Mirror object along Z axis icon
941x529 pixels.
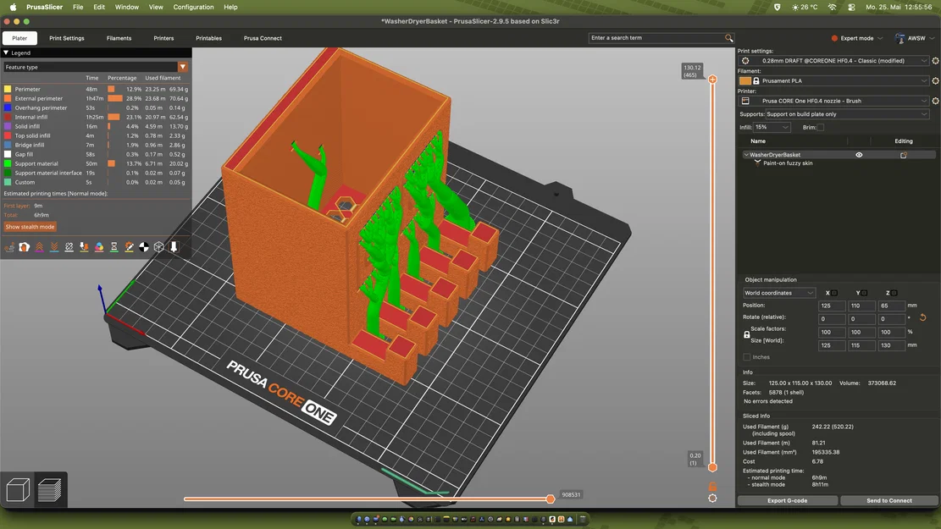(x=894, y=293)
